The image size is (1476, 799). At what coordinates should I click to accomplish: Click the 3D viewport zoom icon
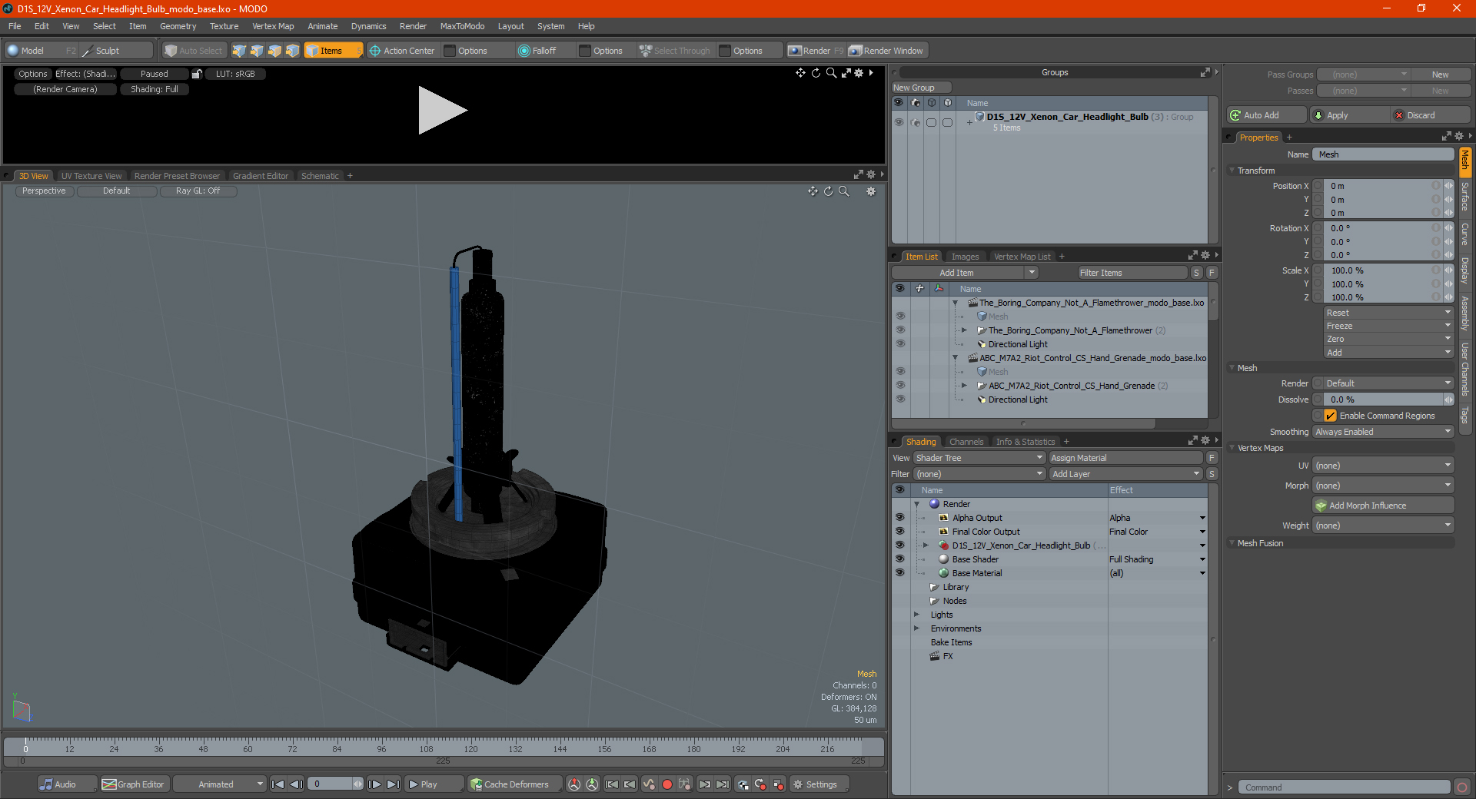(x=843, y=191)
